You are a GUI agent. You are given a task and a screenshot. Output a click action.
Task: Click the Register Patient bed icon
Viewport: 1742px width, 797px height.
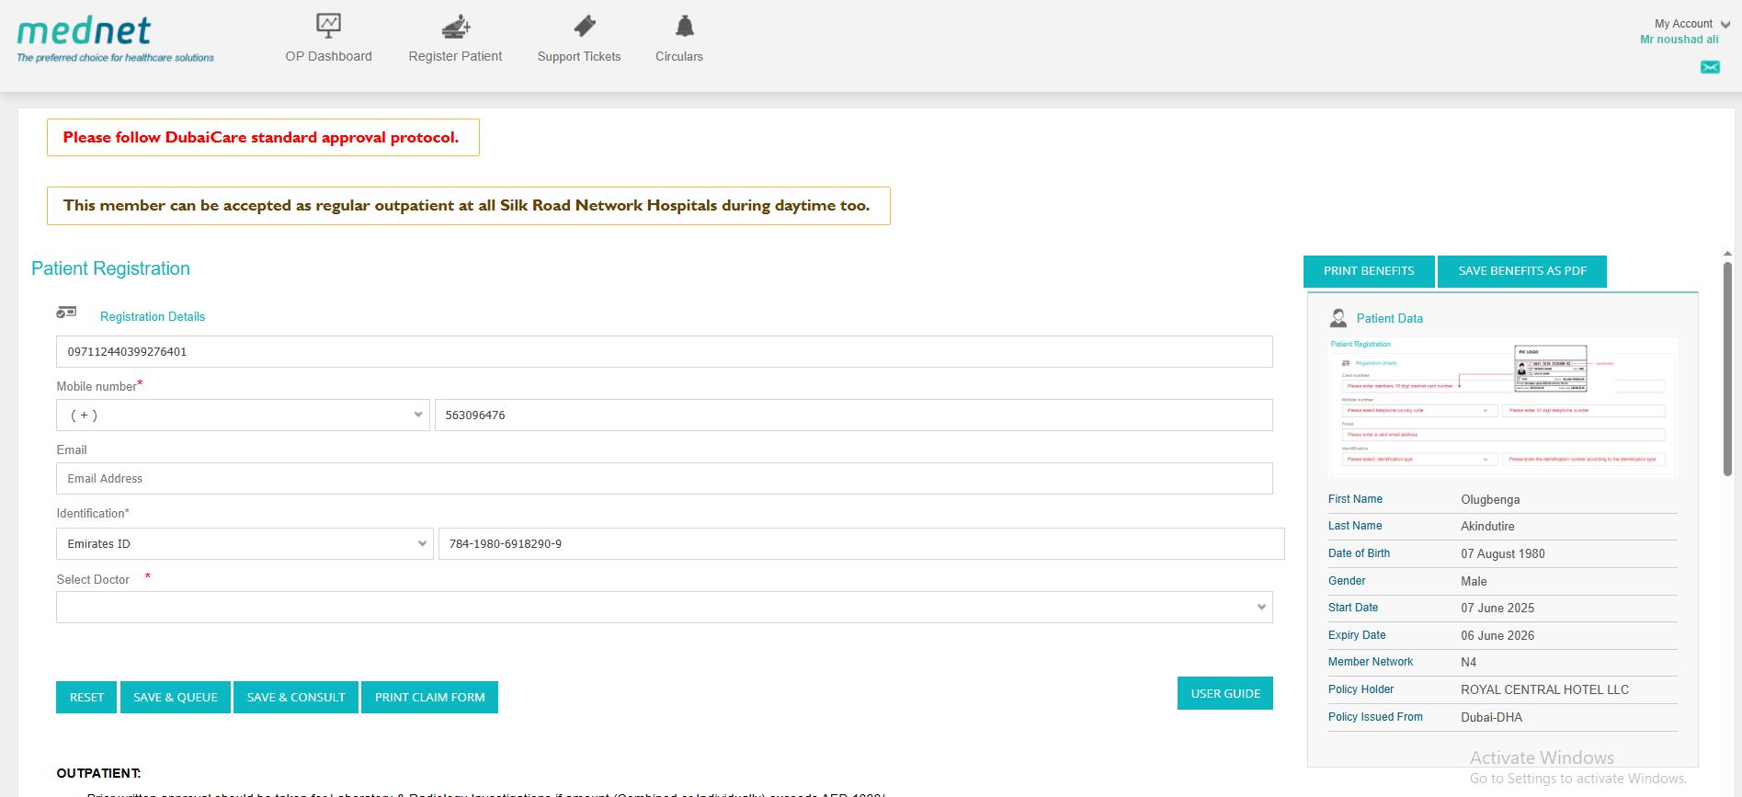click(x=455, y=27)
